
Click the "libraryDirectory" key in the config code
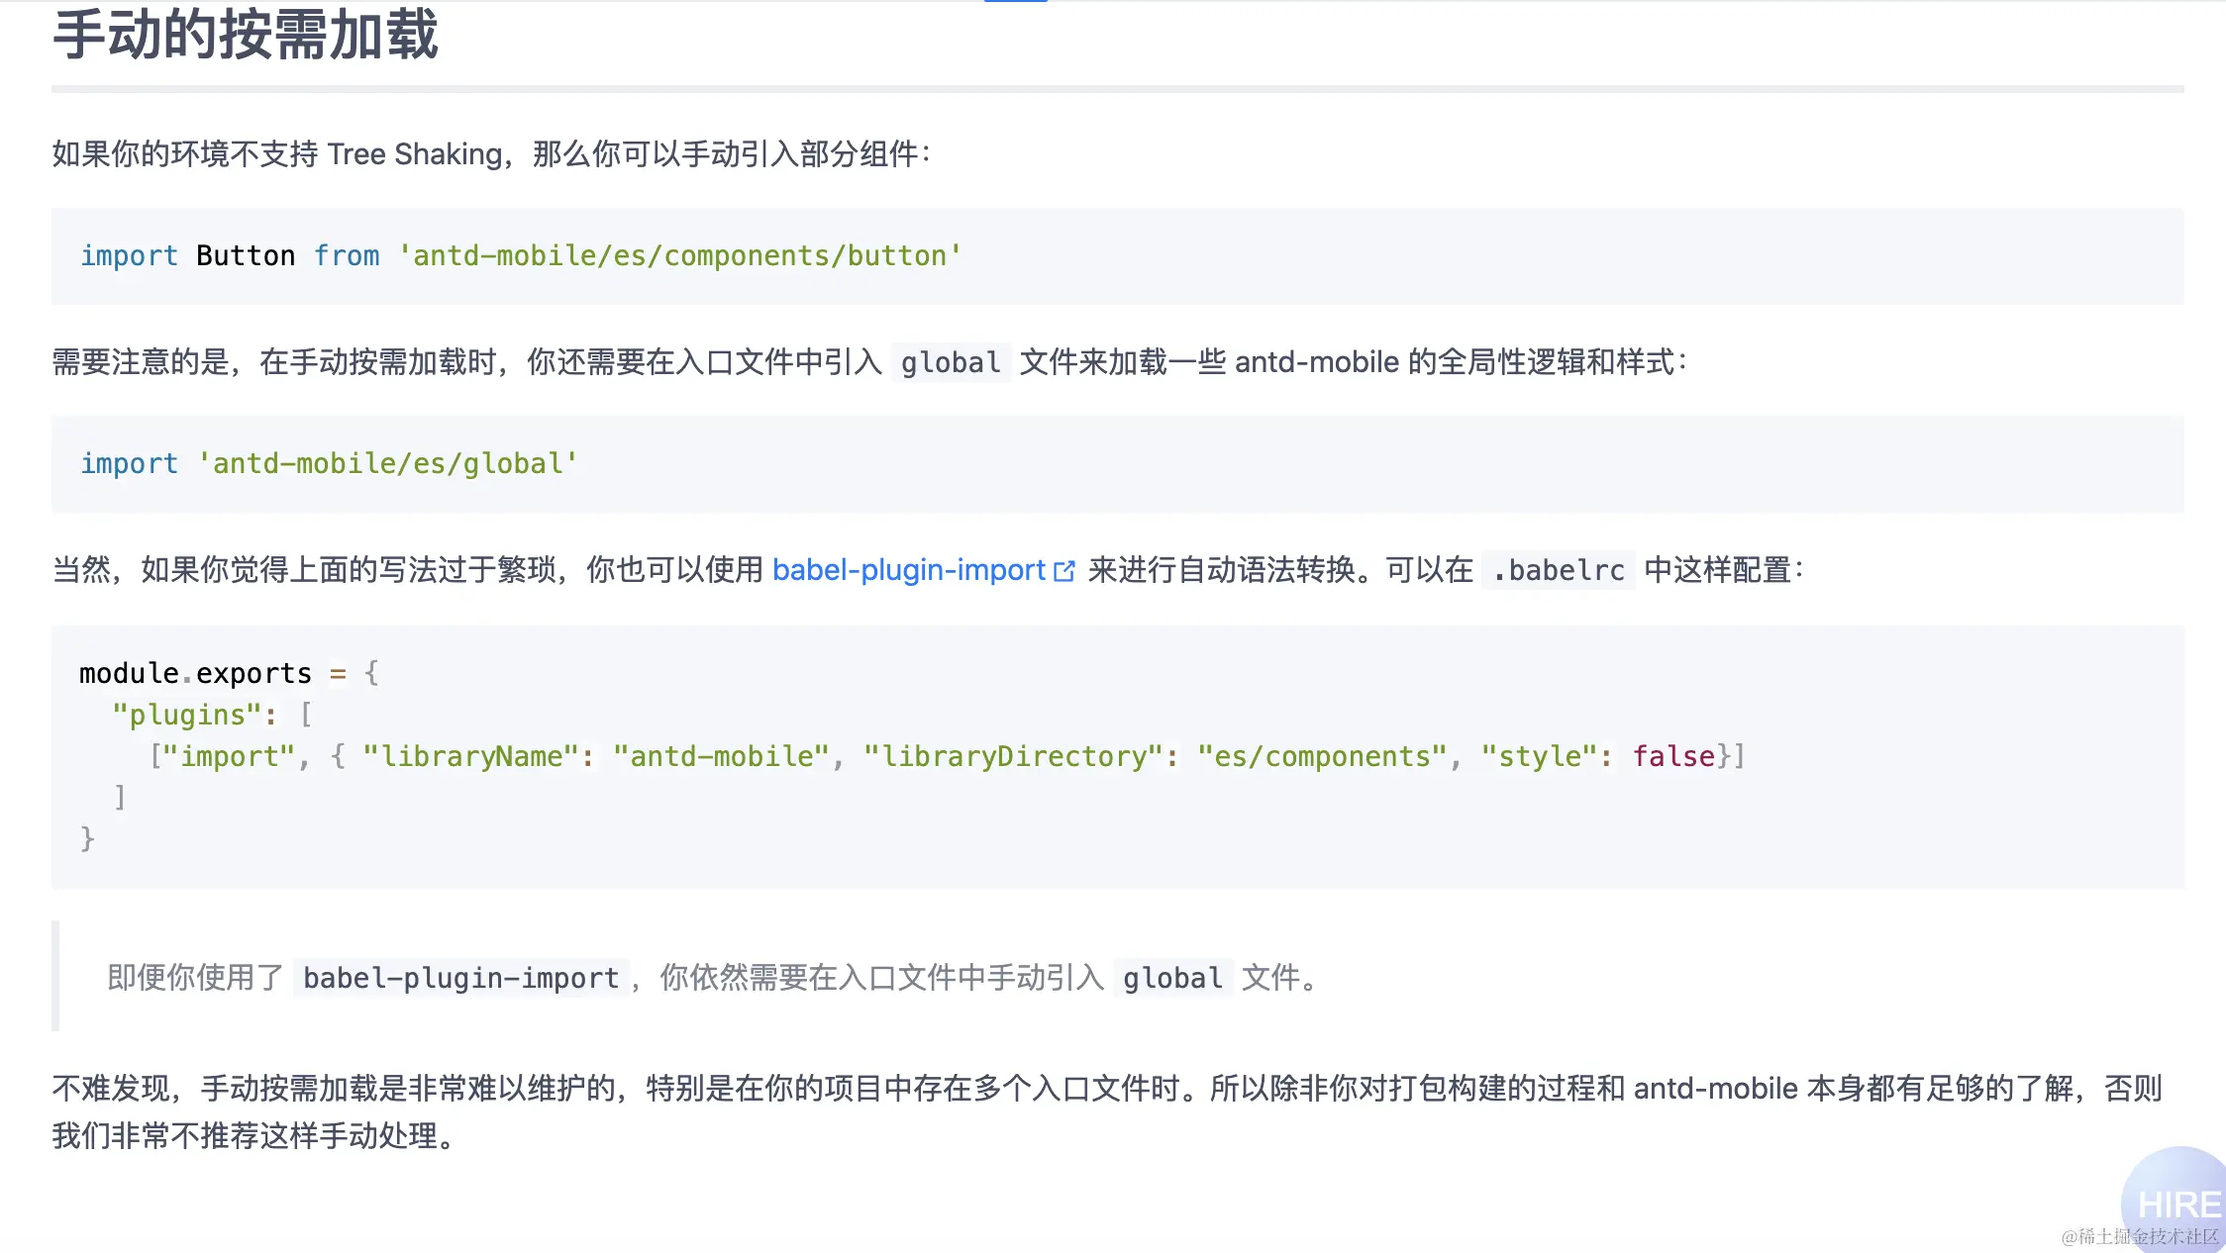(x=1013, y=756)
